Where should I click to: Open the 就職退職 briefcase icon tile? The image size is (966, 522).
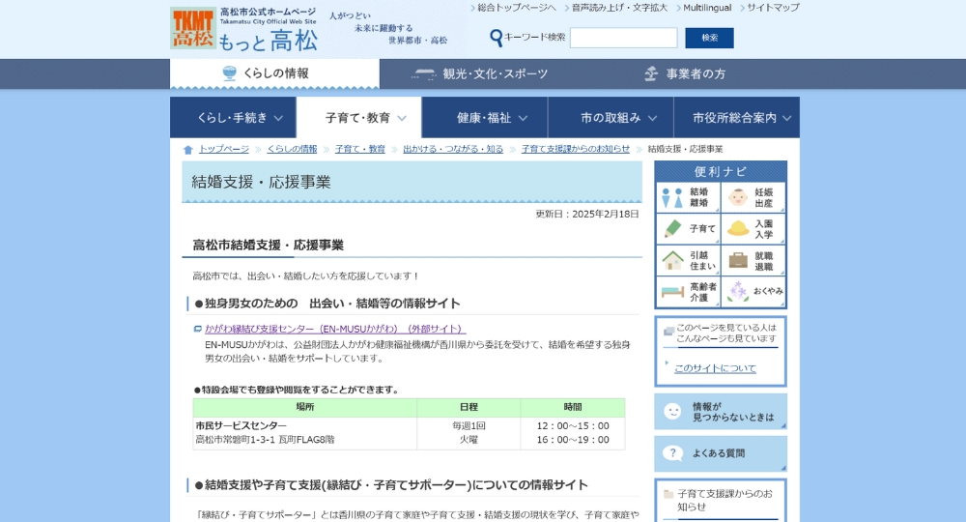tap(753, 260)
